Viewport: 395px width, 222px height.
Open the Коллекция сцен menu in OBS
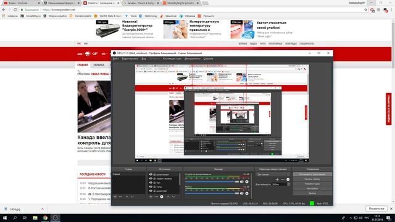pos(172,59)
